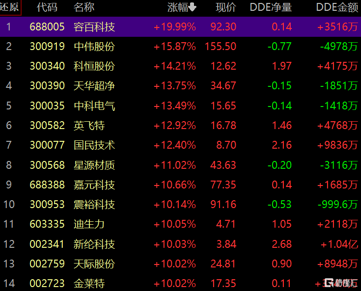Click the DDE net value -0.77
The height and width of the screenshot is (291, 361).
(279, 47)
